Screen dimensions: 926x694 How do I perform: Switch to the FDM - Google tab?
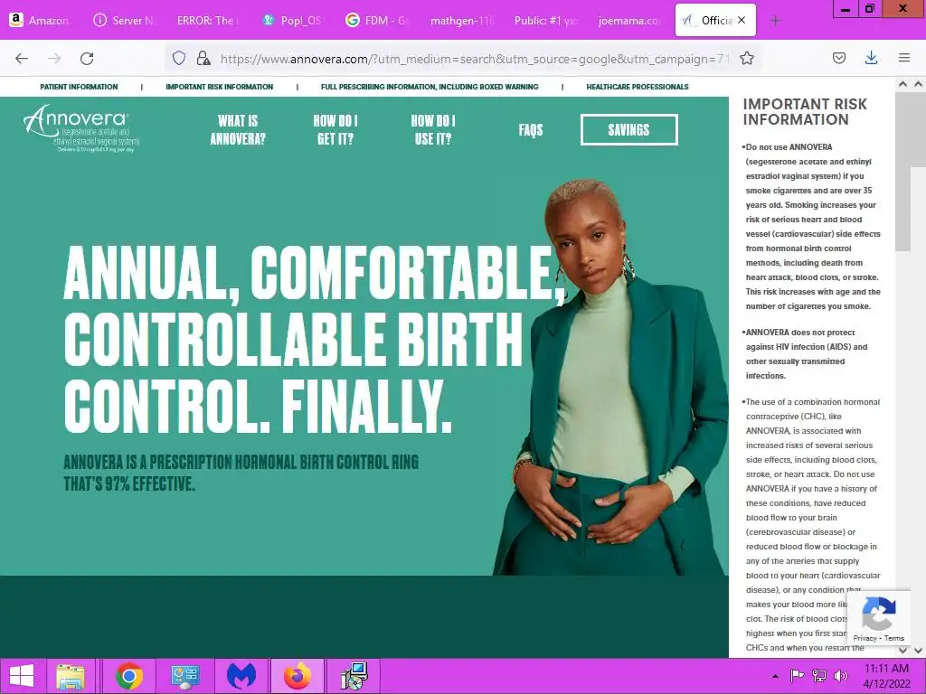coord(378,20)
